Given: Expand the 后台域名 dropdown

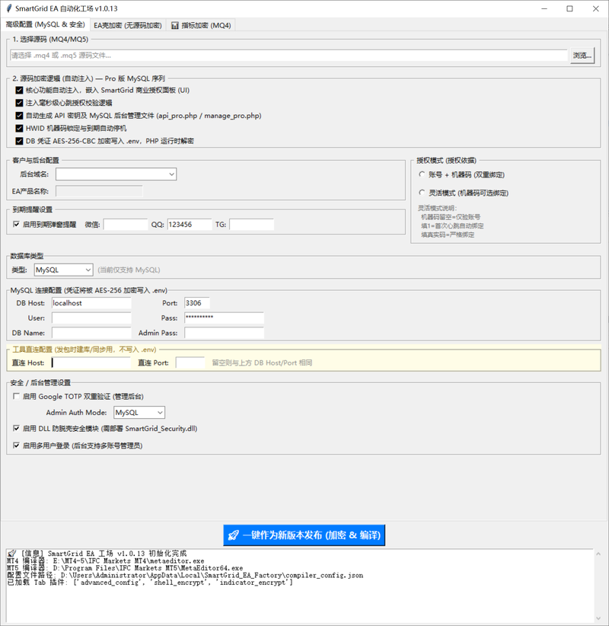Looking at the screenshot, I should (x=116, y=174).
